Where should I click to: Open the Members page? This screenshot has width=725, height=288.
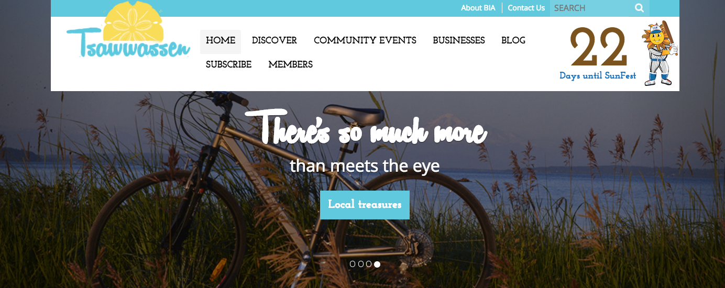[291, 65]
